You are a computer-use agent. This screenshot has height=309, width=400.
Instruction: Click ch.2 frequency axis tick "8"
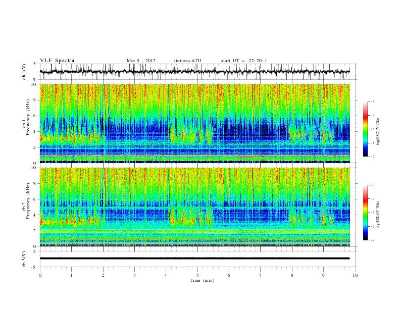pyautogui.click(x=35, y=184)
